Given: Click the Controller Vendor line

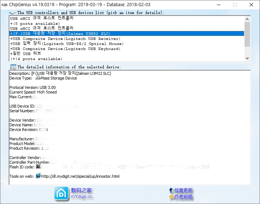Looking at the screenshot, I should 33,158.
